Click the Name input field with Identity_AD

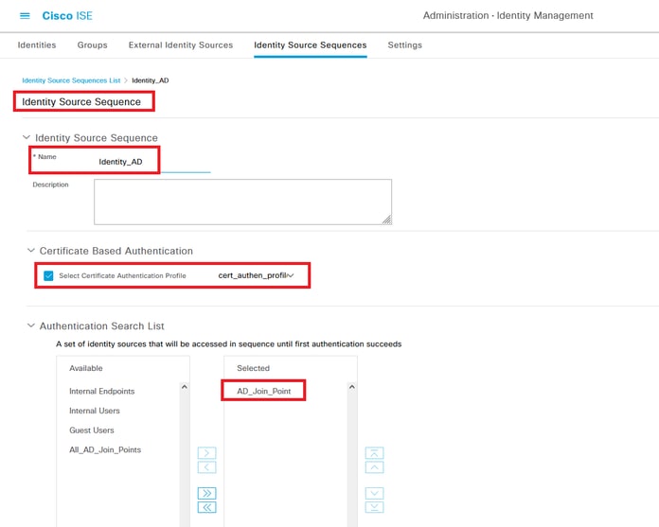coord(153,162)
